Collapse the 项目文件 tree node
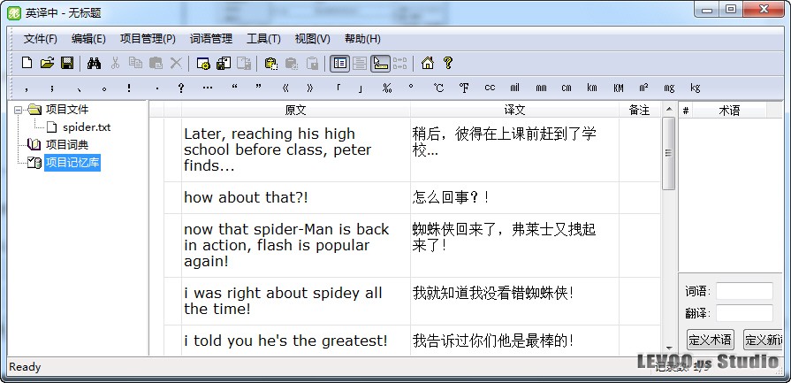 coord(19,110)
